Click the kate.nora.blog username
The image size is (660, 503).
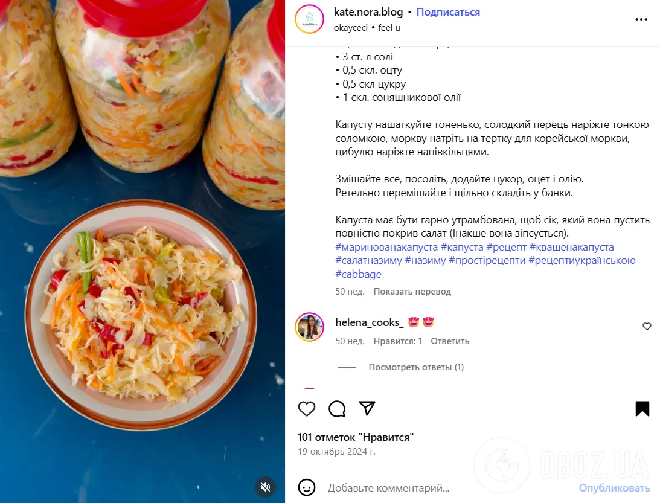[x=368, y=12]
